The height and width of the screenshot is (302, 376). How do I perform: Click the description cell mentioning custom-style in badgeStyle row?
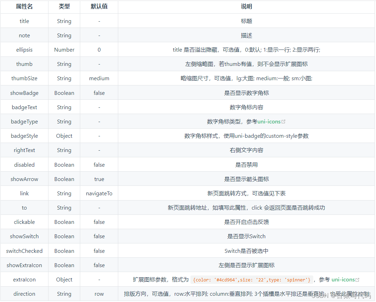pyautogui.click(x=247, y=136)
